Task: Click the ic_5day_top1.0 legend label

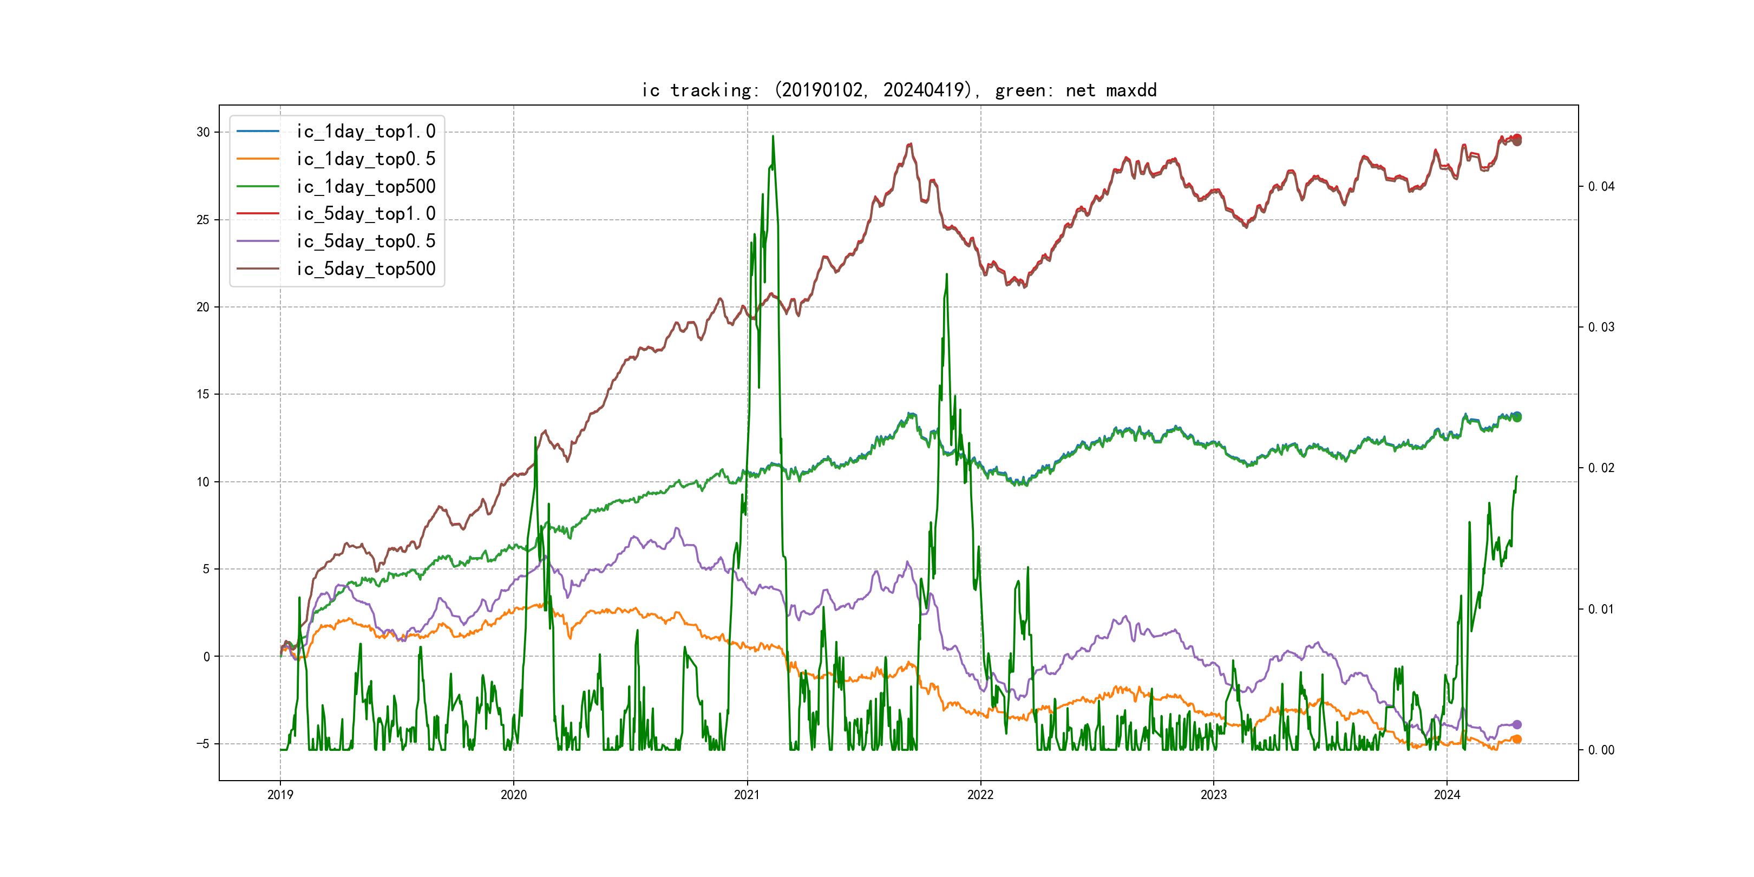Action: tap(365, 214)
